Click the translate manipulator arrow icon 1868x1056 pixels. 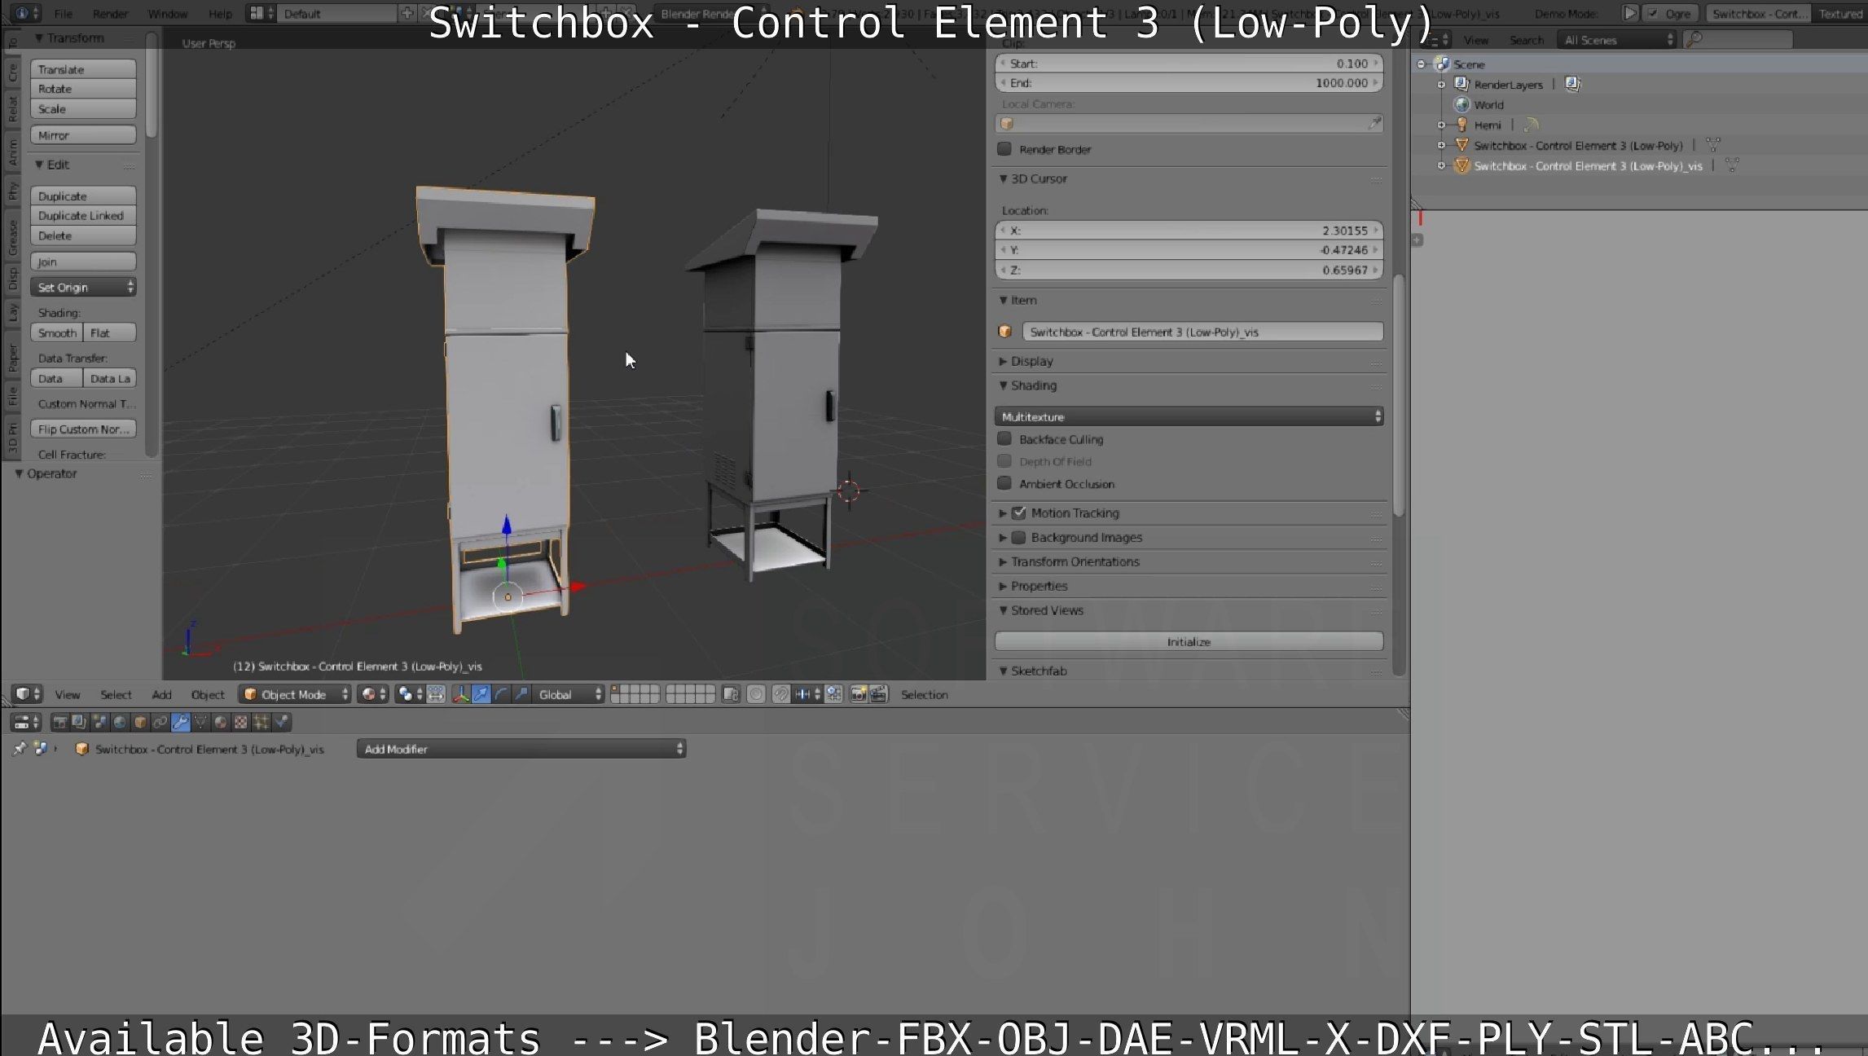pyautogui.click(x=481, y=694)
